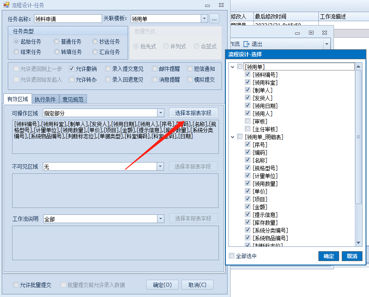Toggle the 全部选中 checkbox
Viewport: 369px width, 297px height.
click(232, 256)
